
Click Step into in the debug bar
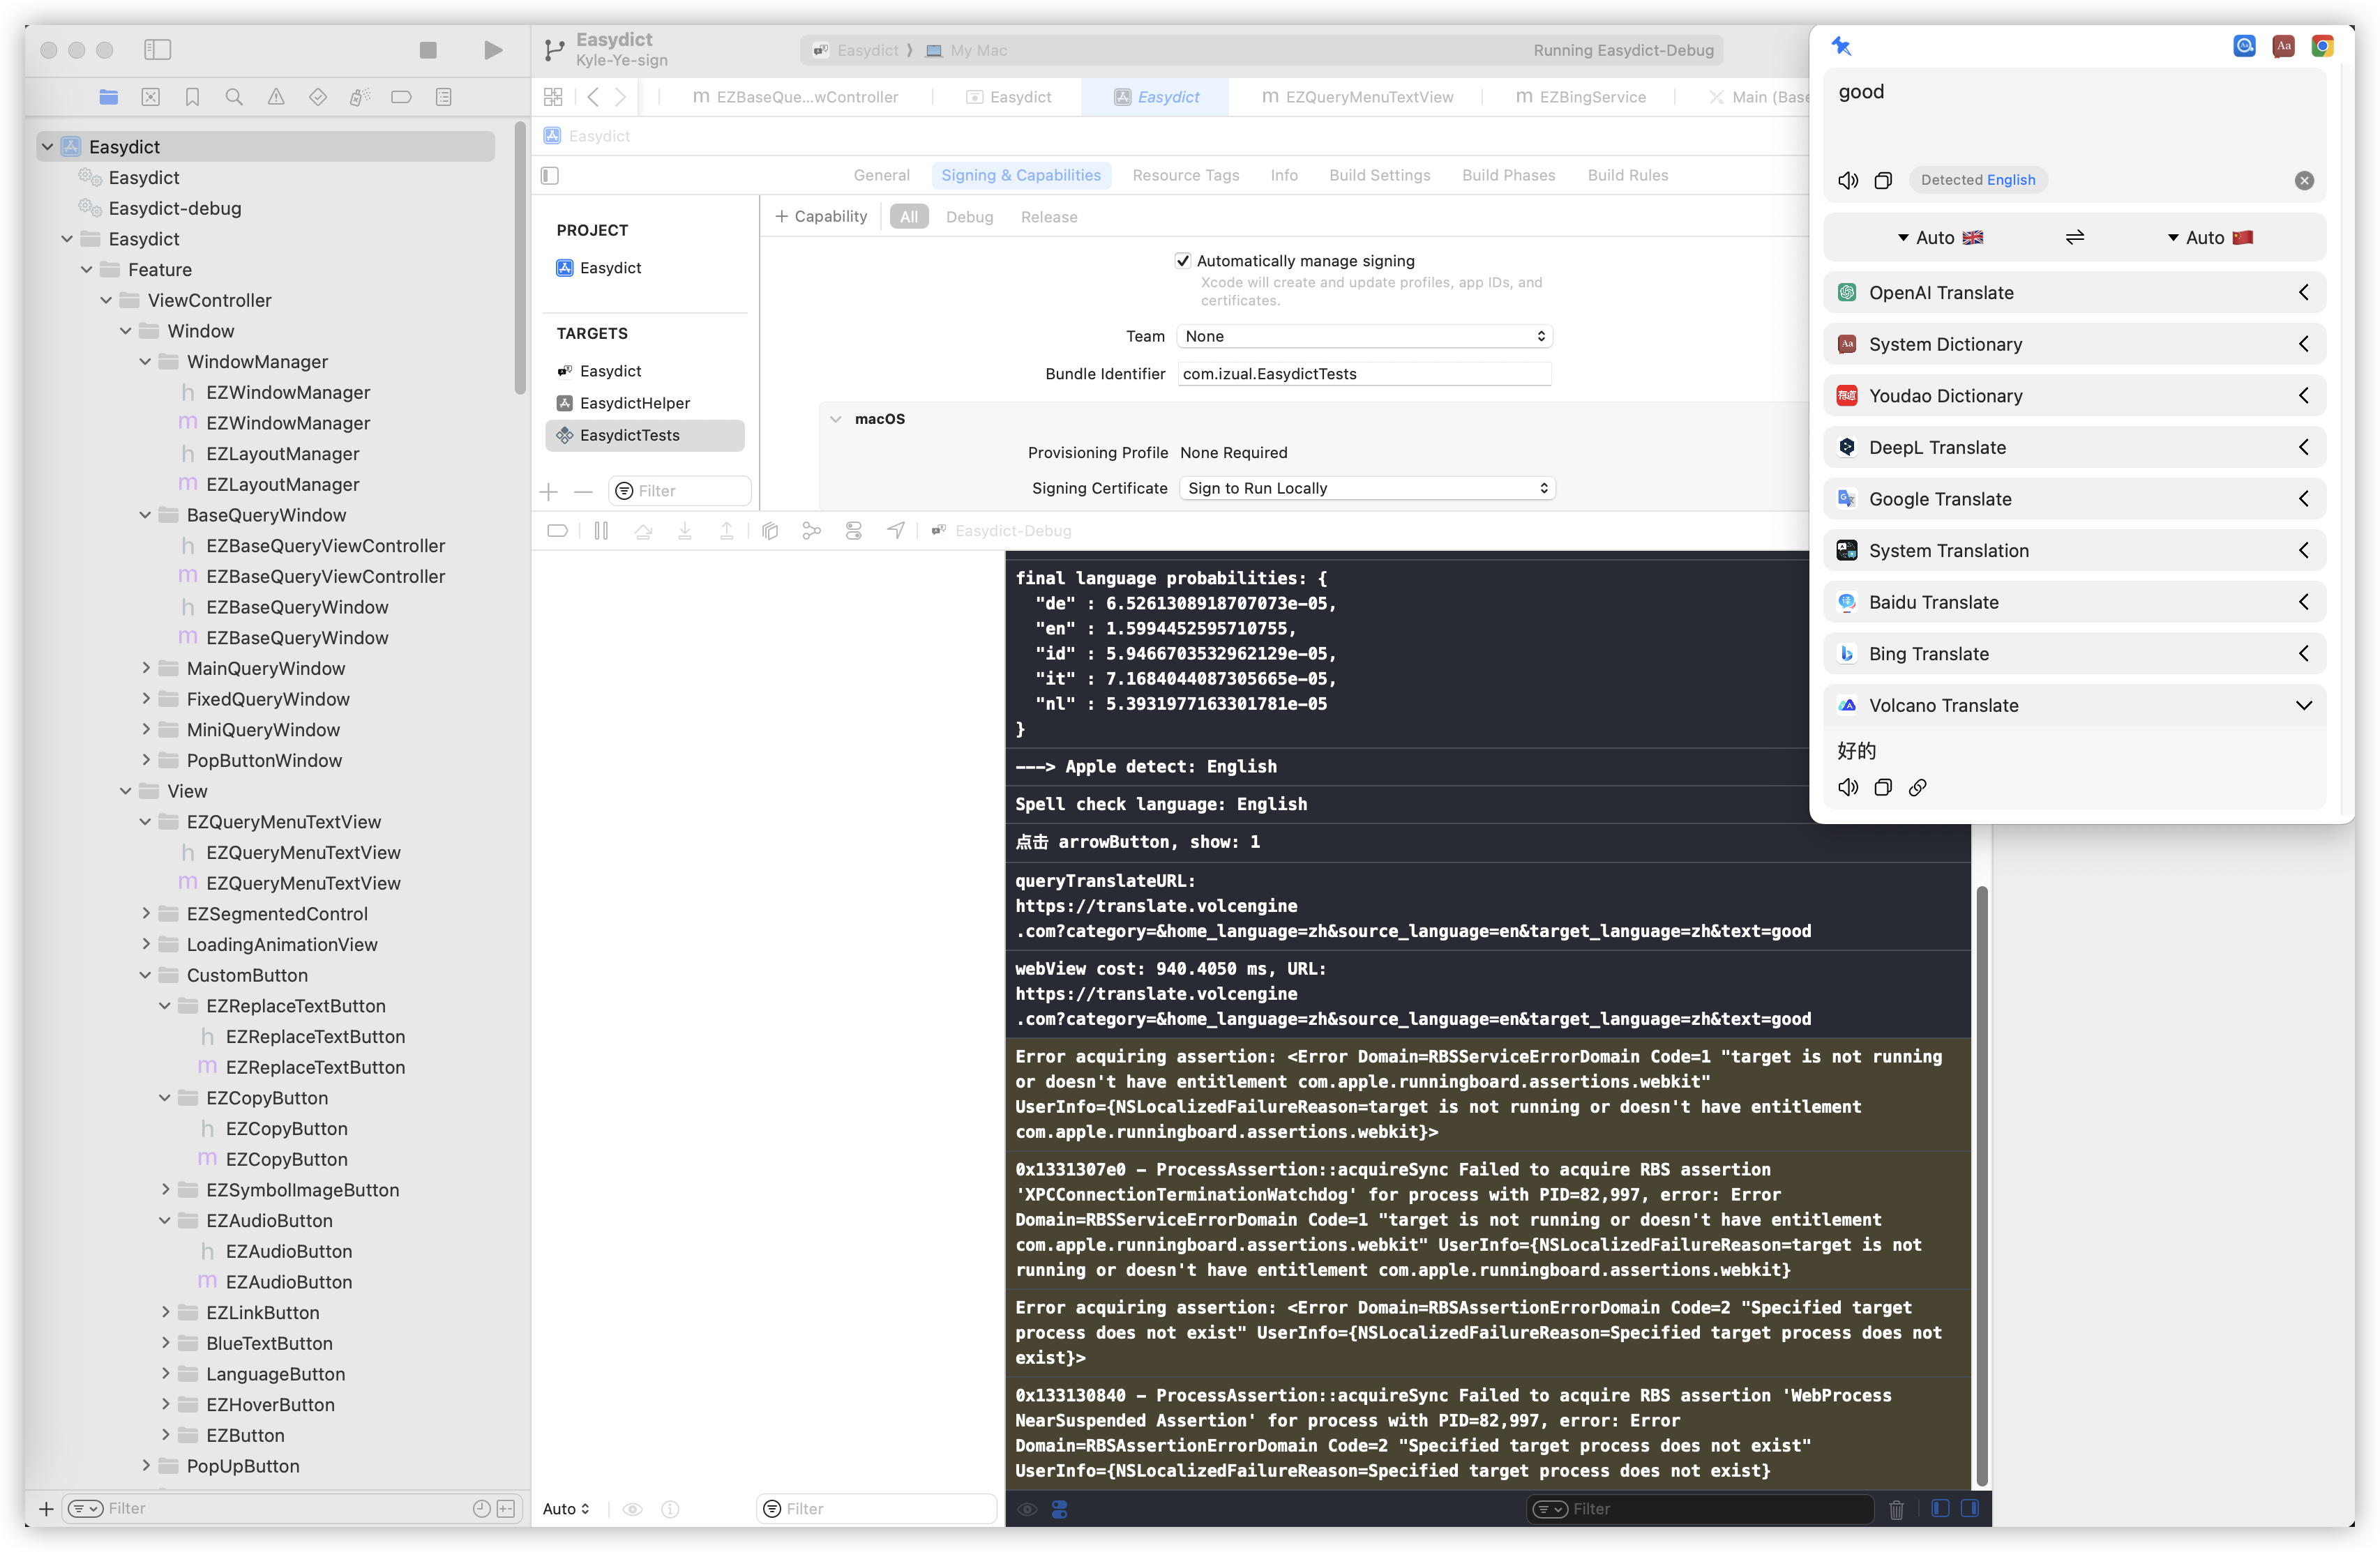coord(685,531)
